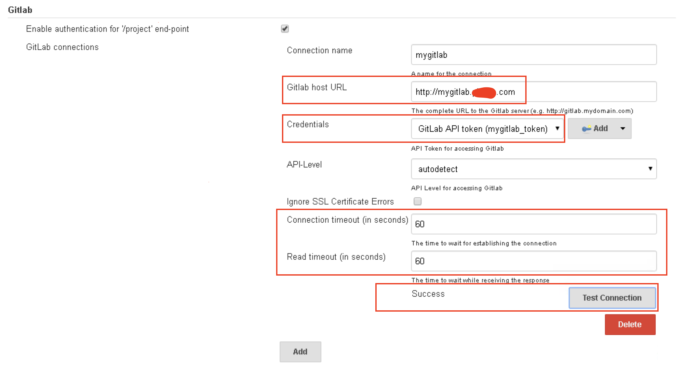Viewport: 683px width, 372px height.
Task: Open the GitLab API token credentials dropdown
Action: coord(487,129)
